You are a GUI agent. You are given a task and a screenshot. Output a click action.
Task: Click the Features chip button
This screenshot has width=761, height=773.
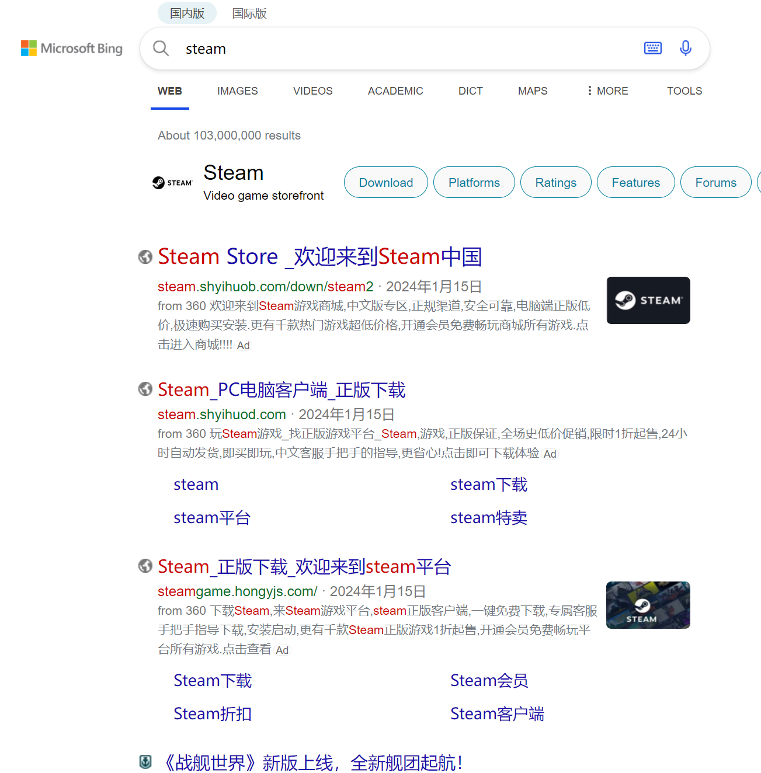point(636,182)
